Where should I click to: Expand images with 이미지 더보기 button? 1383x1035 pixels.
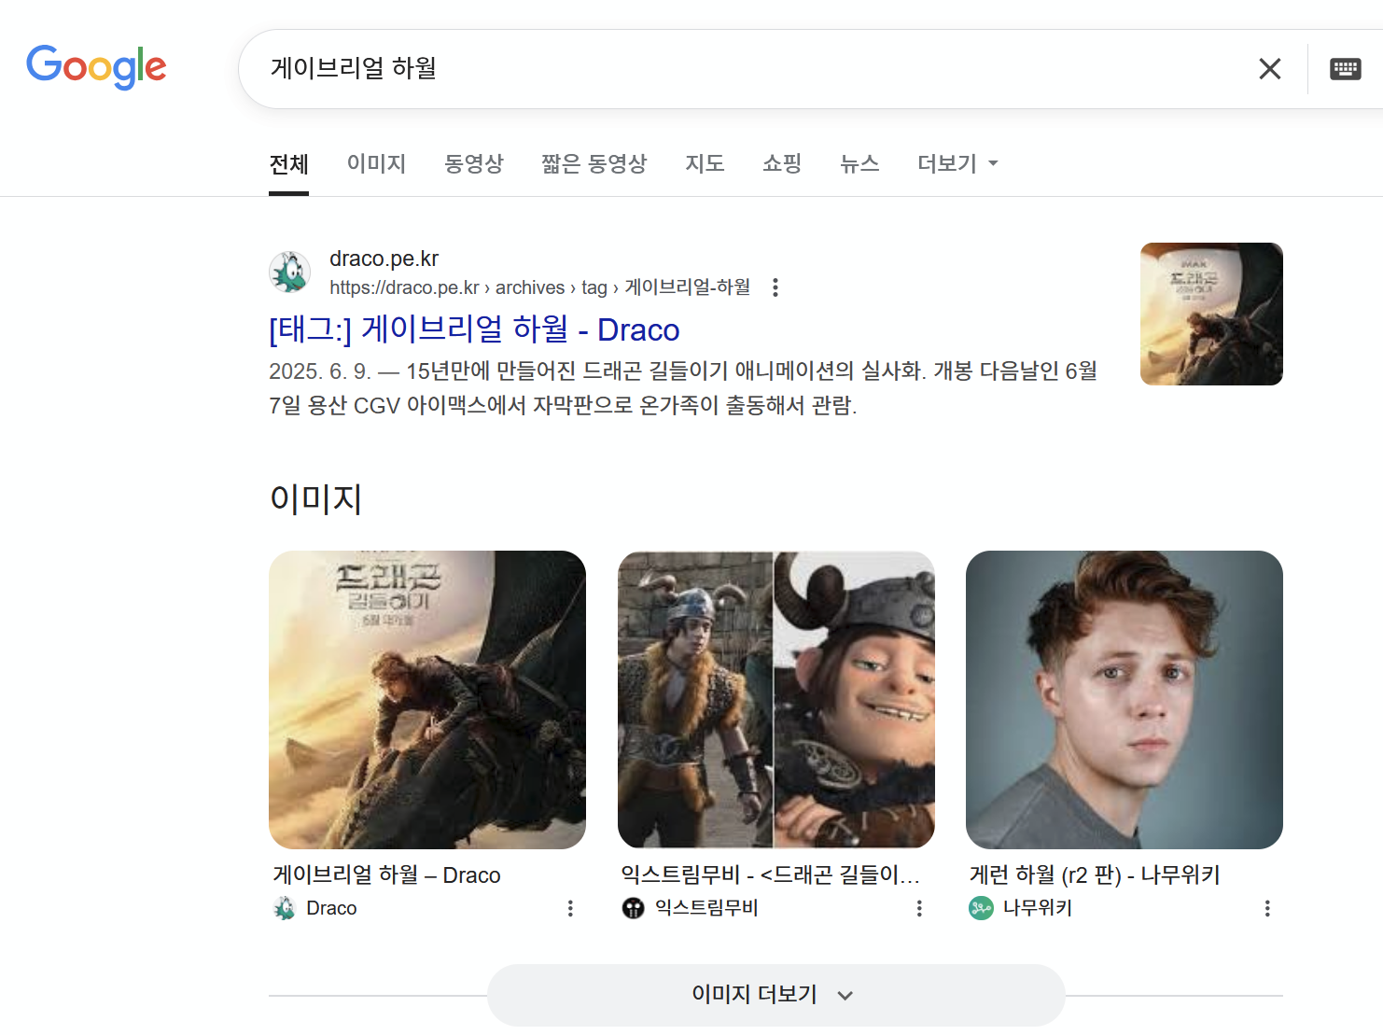click(775, 995)
